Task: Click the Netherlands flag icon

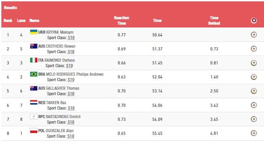Action: (34, 102)
